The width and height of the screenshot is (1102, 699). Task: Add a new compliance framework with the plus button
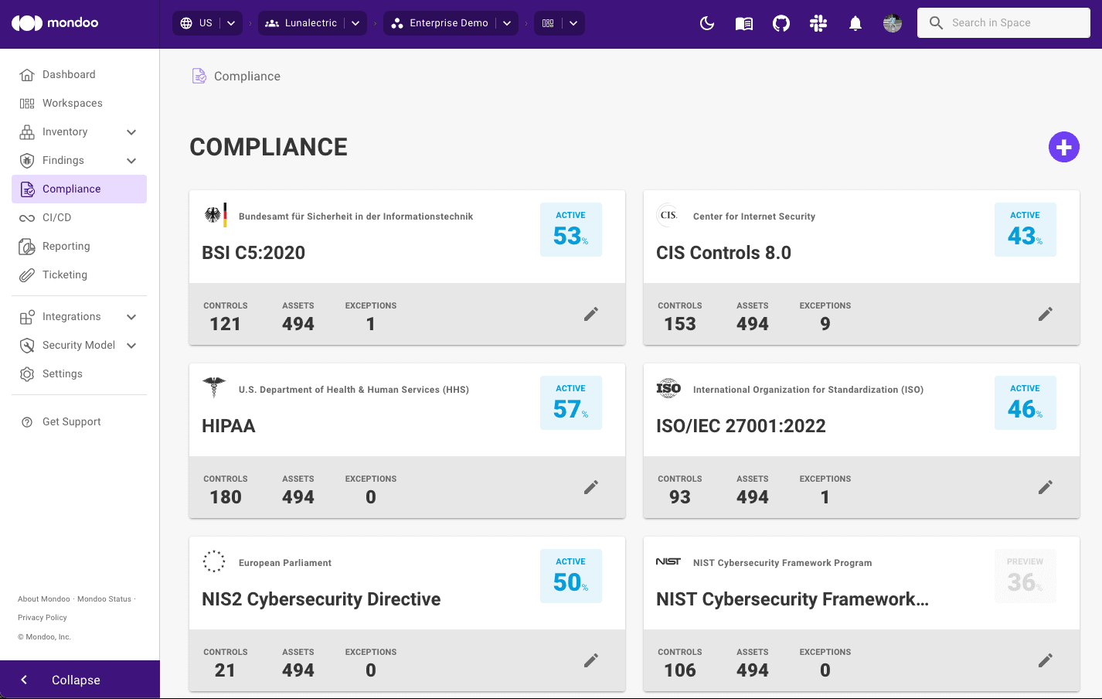click(x=1064, y=147)
